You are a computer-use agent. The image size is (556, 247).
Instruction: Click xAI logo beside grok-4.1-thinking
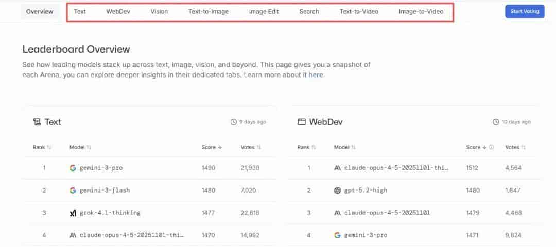tap(73, 213)
